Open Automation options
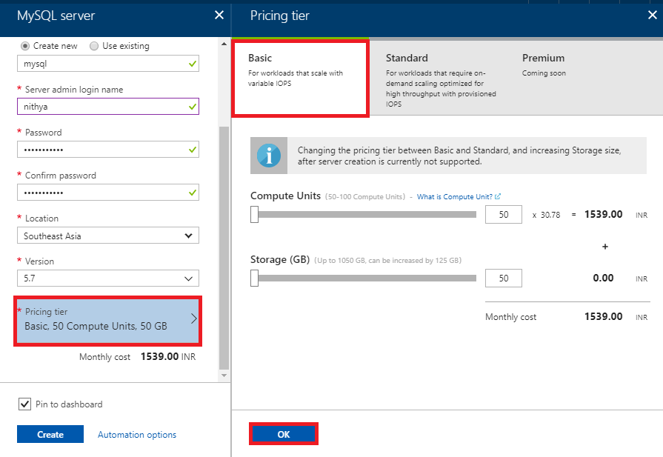The width and height of the screenshot is (663, 457). coord(136,435)
